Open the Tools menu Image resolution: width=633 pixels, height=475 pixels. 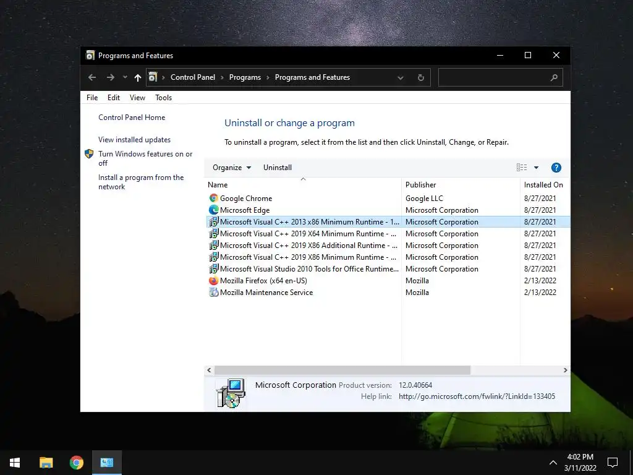pos(163,97)
